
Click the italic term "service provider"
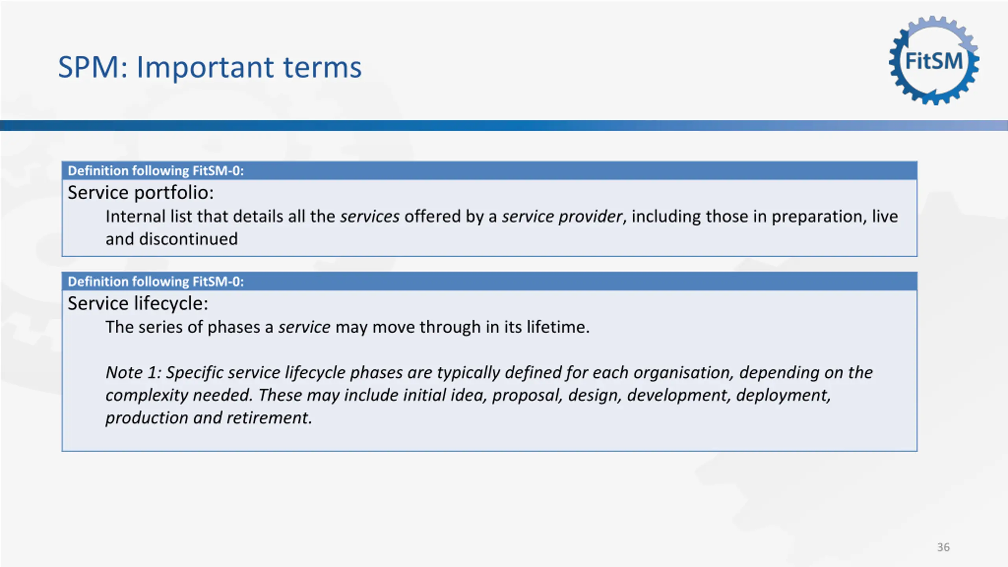[561, 217]
